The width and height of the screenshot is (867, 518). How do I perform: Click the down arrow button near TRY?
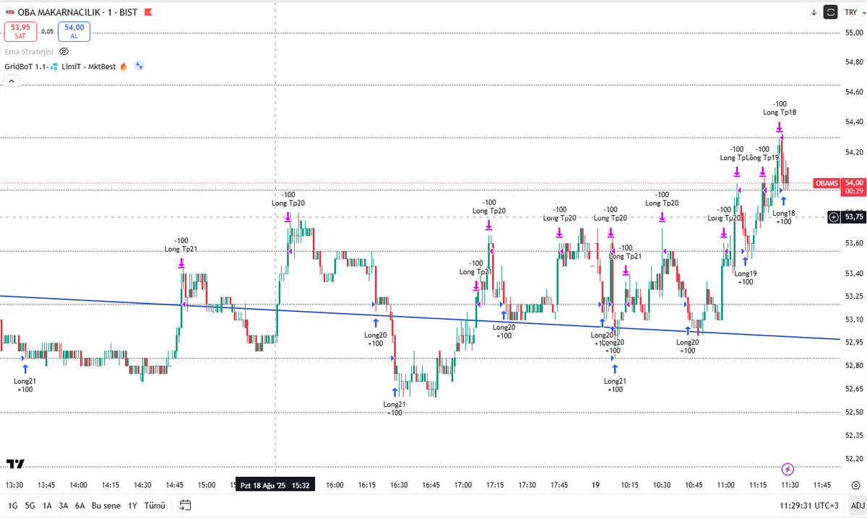tap(814, 12)
